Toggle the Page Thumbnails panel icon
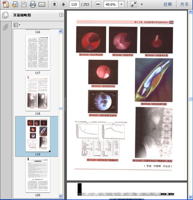The image size is (193, 200). [x=5, y=15]
